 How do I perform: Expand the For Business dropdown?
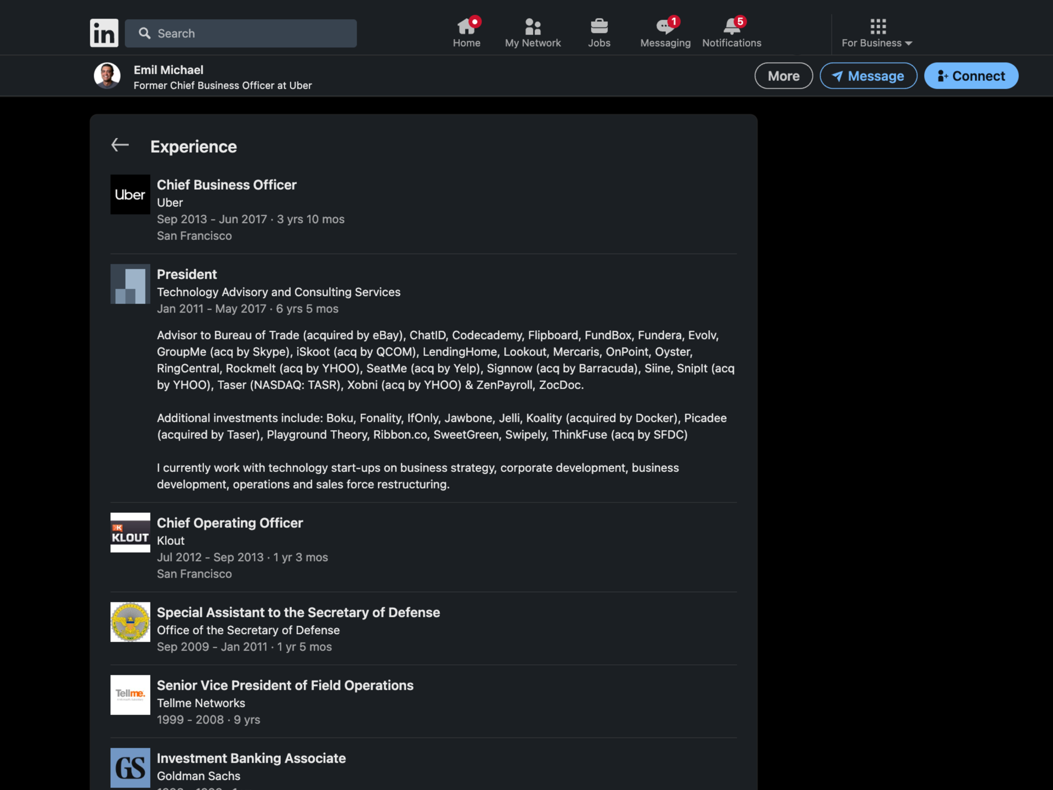pos(877,33)
